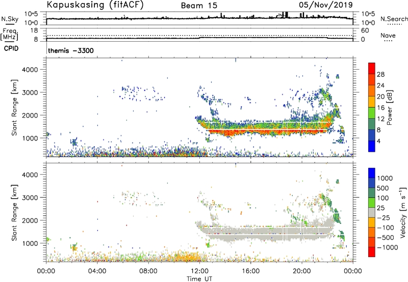
Task: Click the CPID row label
Action: click(x=11, y=48)
